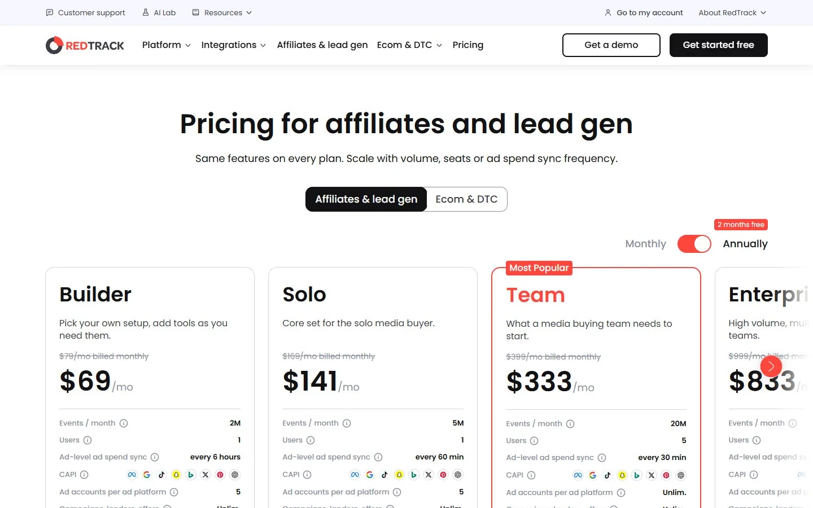Toggle the Monthly/Annually billing switch
The height and width of the screenshot is (508, 813).
(694, 244)
